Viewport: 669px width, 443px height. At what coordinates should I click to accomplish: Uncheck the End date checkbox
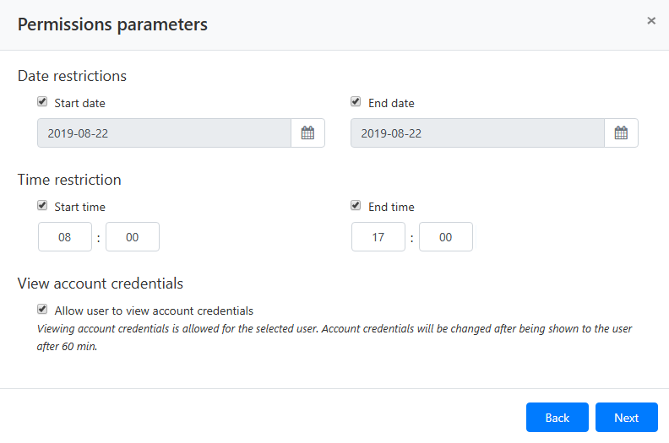[356, 102]
